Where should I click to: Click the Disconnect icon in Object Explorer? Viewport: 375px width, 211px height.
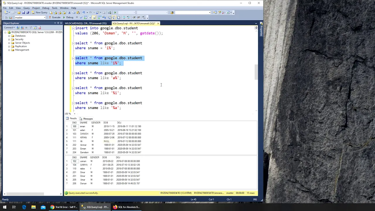(x=22, y=28)
